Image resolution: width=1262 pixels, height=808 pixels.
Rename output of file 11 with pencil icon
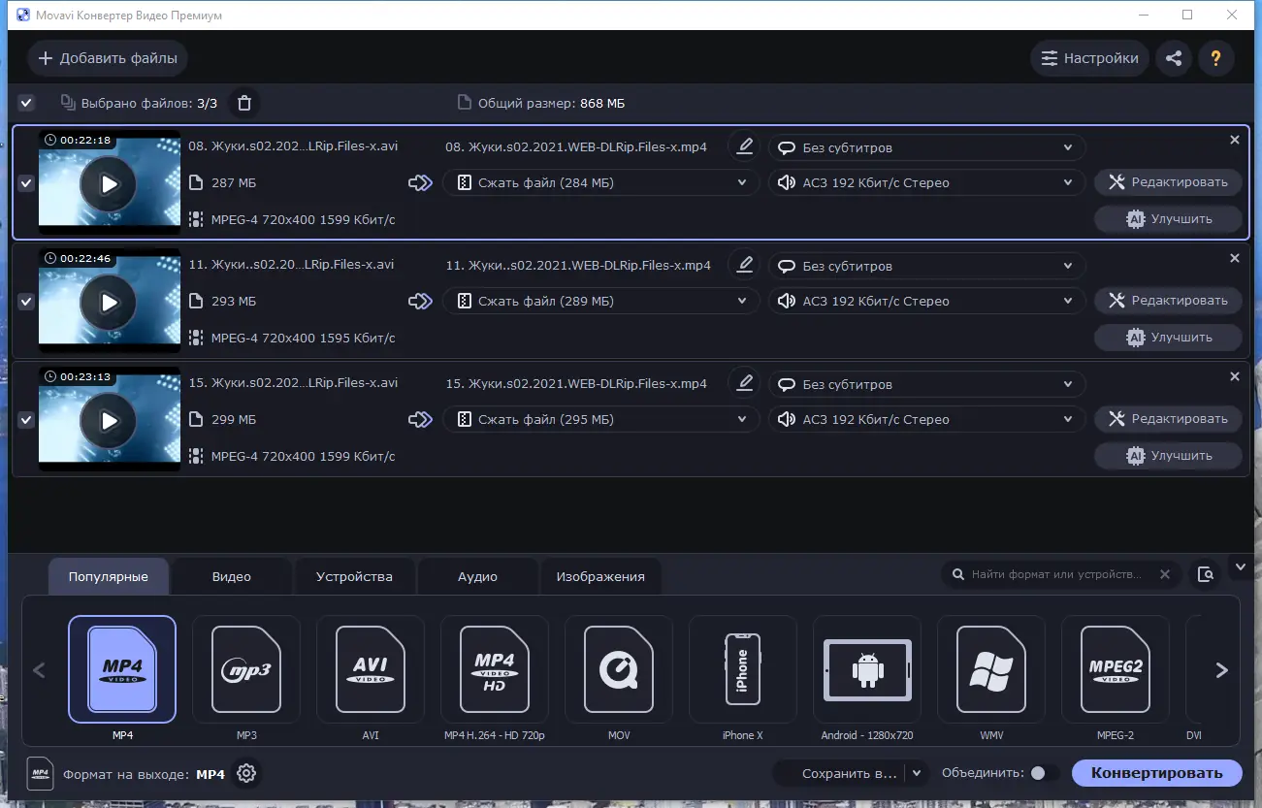pos(745,265)
